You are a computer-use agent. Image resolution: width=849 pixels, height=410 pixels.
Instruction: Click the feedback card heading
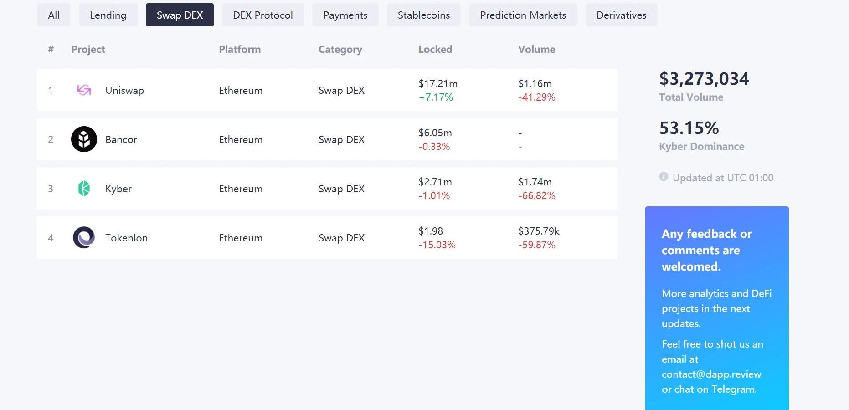706,250
